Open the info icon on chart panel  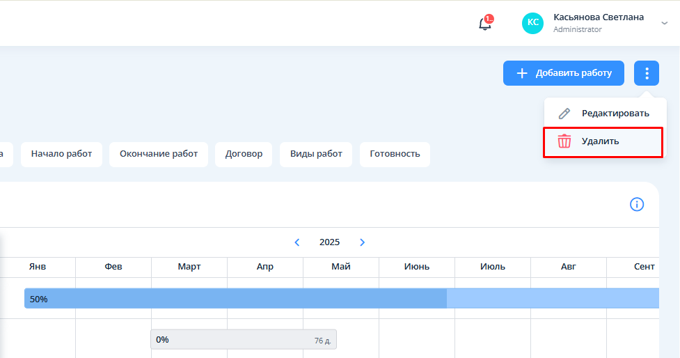point(636,204)
